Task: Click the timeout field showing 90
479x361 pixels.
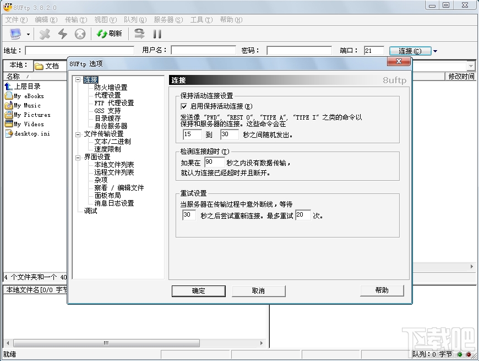Action: 215,163
